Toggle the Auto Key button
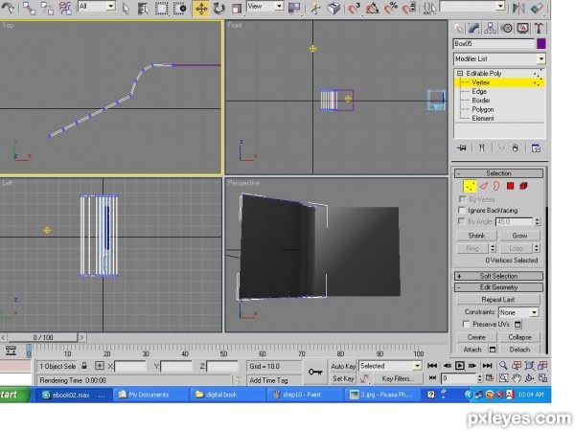 tap(343, 366)
